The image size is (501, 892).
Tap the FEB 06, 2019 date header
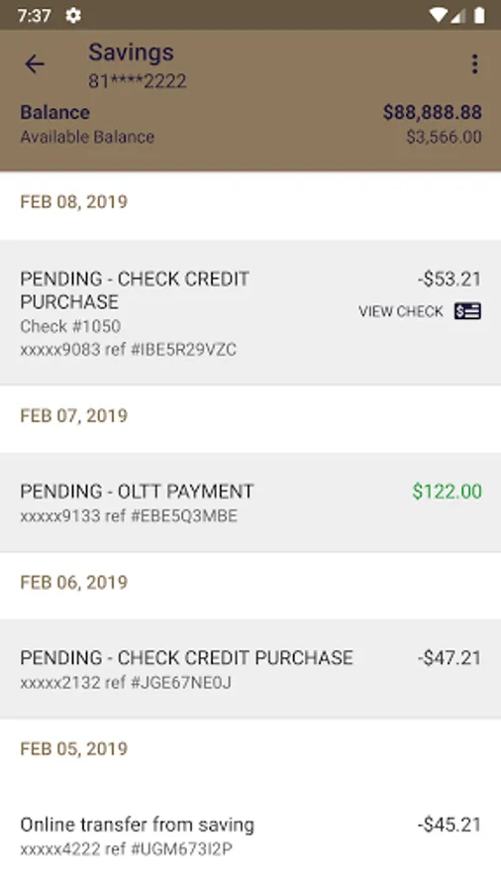pos(74,583)
